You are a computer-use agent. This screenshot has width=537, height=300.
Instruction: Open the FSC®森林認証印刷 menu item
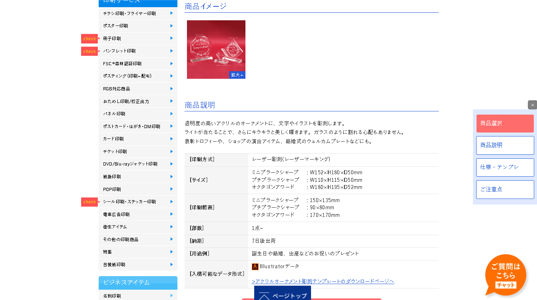122,64
